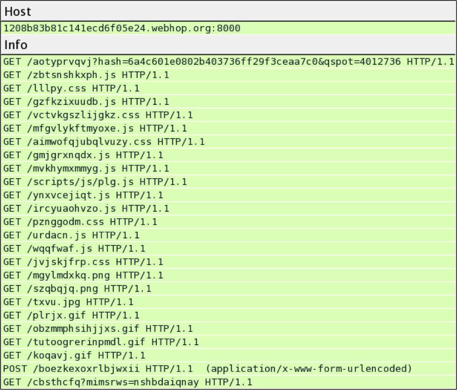Viewport: 457px width, 390px height.
Task: Select the GET /gzfkzixuudb.js row
Action: [x=228, y=102]
